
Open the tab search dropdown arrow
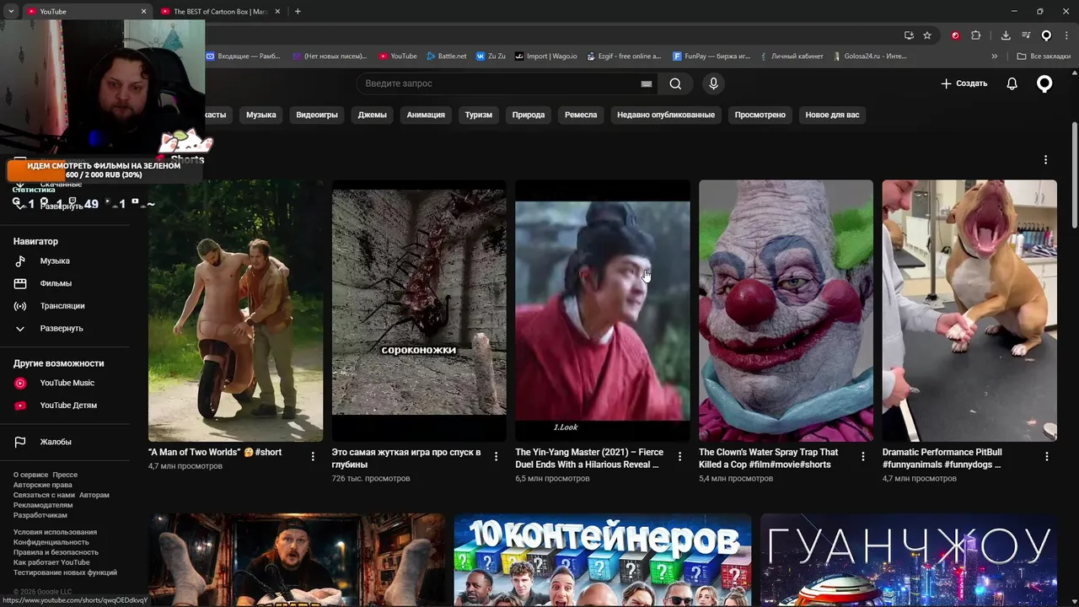click(x=11, y=11)
